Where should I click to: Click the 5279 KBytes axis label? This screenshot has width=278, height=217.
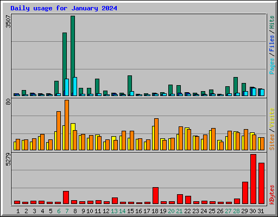[8, 159]
